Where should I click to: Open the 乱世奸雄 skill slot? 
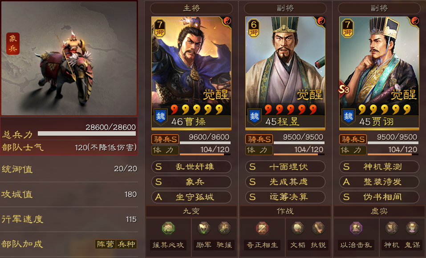pos(191,167)
